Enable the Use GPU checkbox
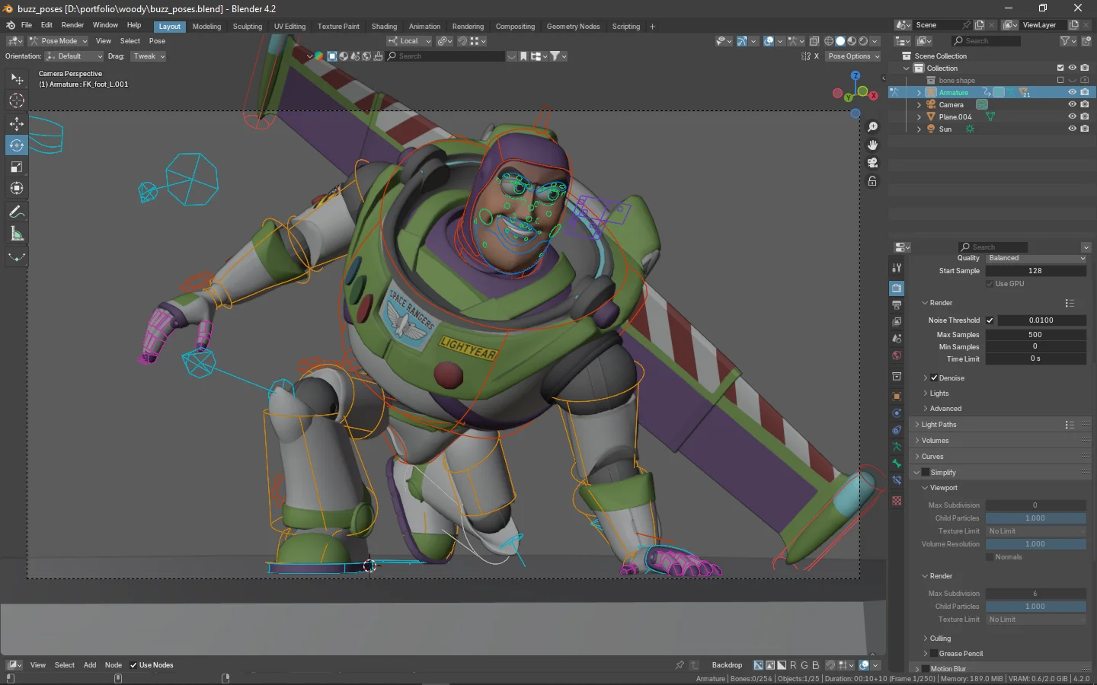The image size is (1097, 685). (988, 283)
